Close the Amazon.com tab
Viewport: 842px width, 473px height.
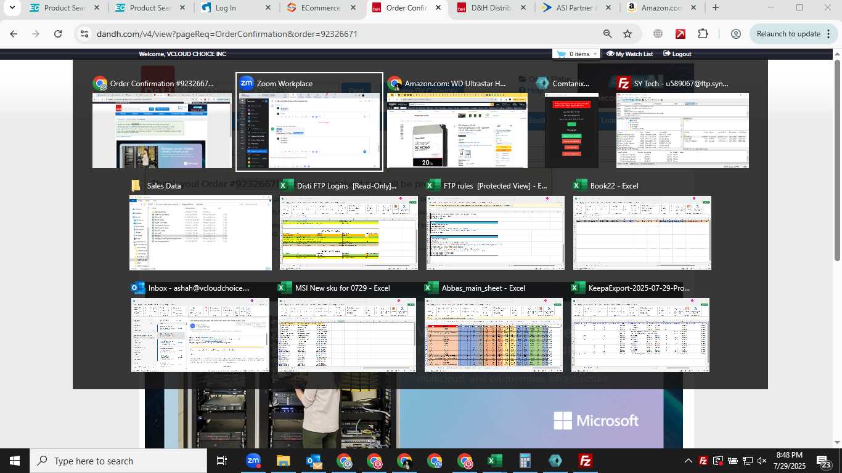point(693,8)
